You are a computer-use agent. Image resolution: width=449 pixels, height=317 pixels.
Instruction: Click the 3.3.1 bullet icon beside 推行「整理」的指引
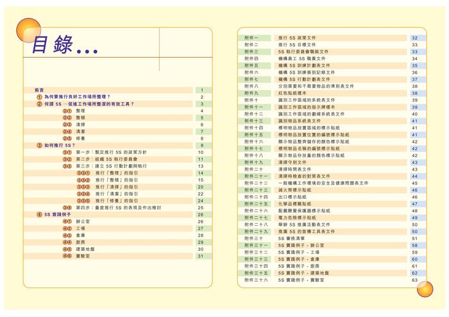tap(83, 173)
